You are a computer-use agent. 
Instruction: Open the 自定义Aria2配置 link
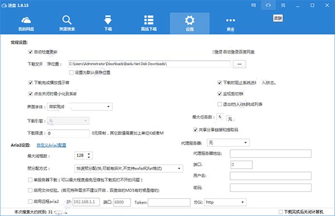pyautogui.click(x=51, y=145)
